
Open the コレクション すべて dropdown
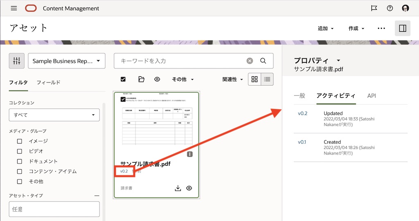54,115
